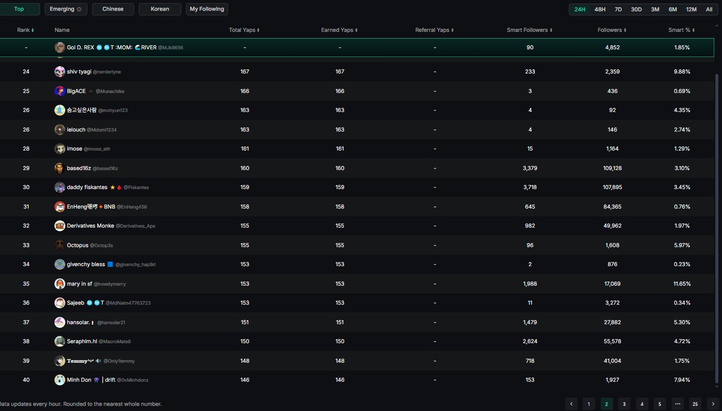Image resolution: width=722 pixels, height=411 pixels.
Task: Jump to page 5
Action: click(660, 404)
